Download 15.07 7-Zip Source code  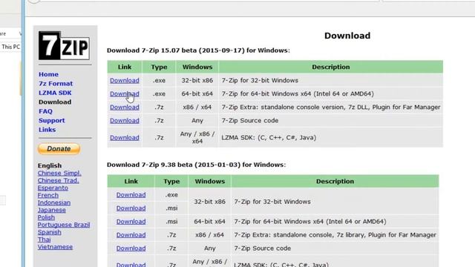[x=125, y=120]
